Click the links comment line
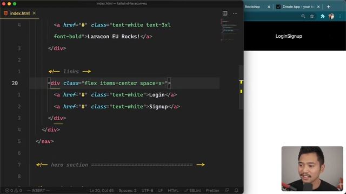 pos(70,72)
